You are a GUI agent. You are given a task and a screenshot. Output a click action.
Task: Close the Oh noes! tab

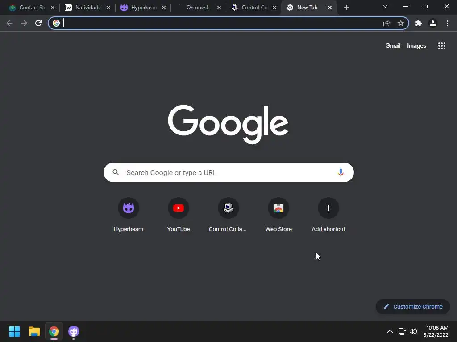[x=219, y=8]
